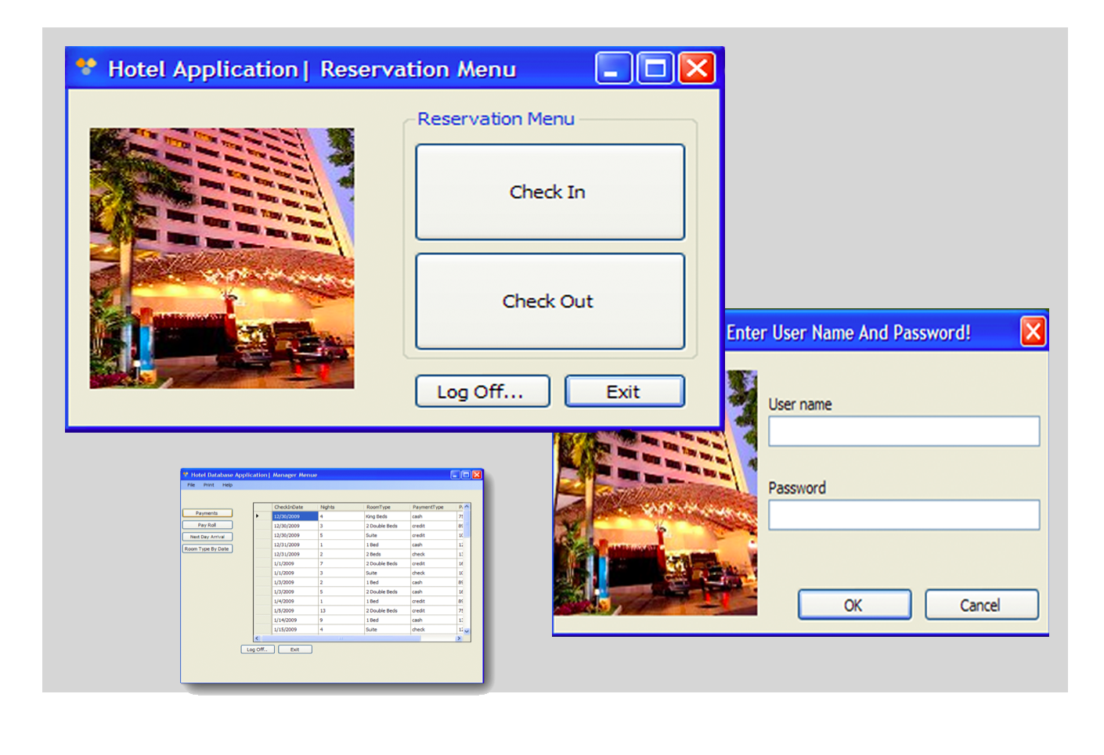Show Next Day Arrival records

[x=207, y=537]
